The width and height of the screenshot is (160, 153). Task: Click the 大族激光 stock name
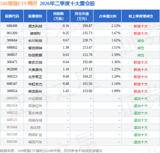[x=35, y=70]
